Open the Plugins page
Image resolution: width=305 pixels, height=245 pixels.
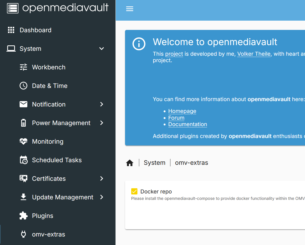tap(43, 216)
